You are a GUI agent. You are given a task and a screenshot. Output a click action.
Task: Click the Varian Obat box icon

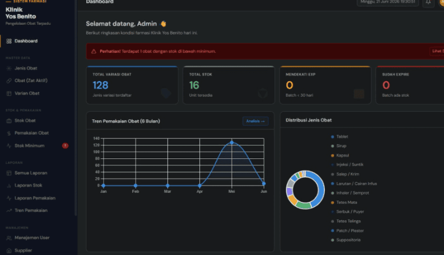(x=9, y=93)
